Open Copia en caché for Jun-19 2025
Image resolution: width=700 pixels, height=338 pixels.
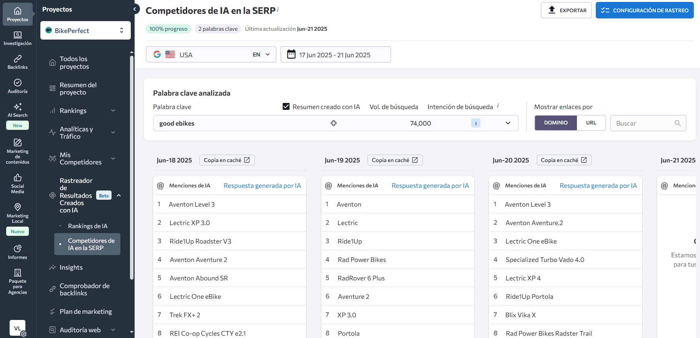click(395, 160)
